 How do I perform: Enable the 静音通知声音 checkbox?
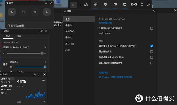pos(152,52)
